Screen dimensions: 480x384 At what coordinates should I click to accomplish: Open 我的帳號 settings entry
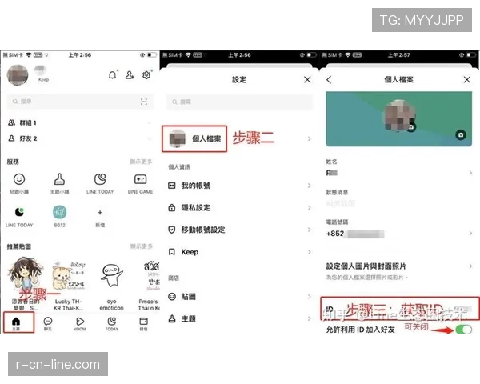point(240,186)
